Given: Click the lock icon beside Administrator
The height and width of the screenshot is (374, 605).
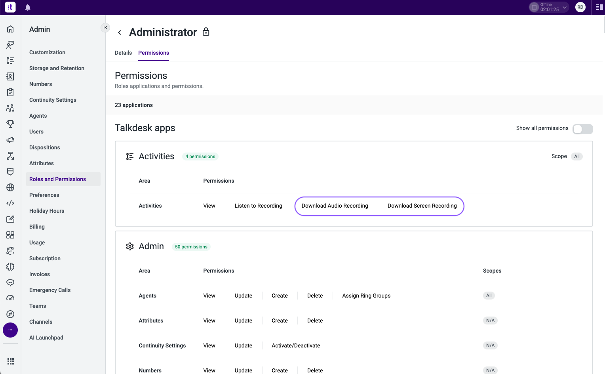Looking at the screenshot, I should [206, 32].
